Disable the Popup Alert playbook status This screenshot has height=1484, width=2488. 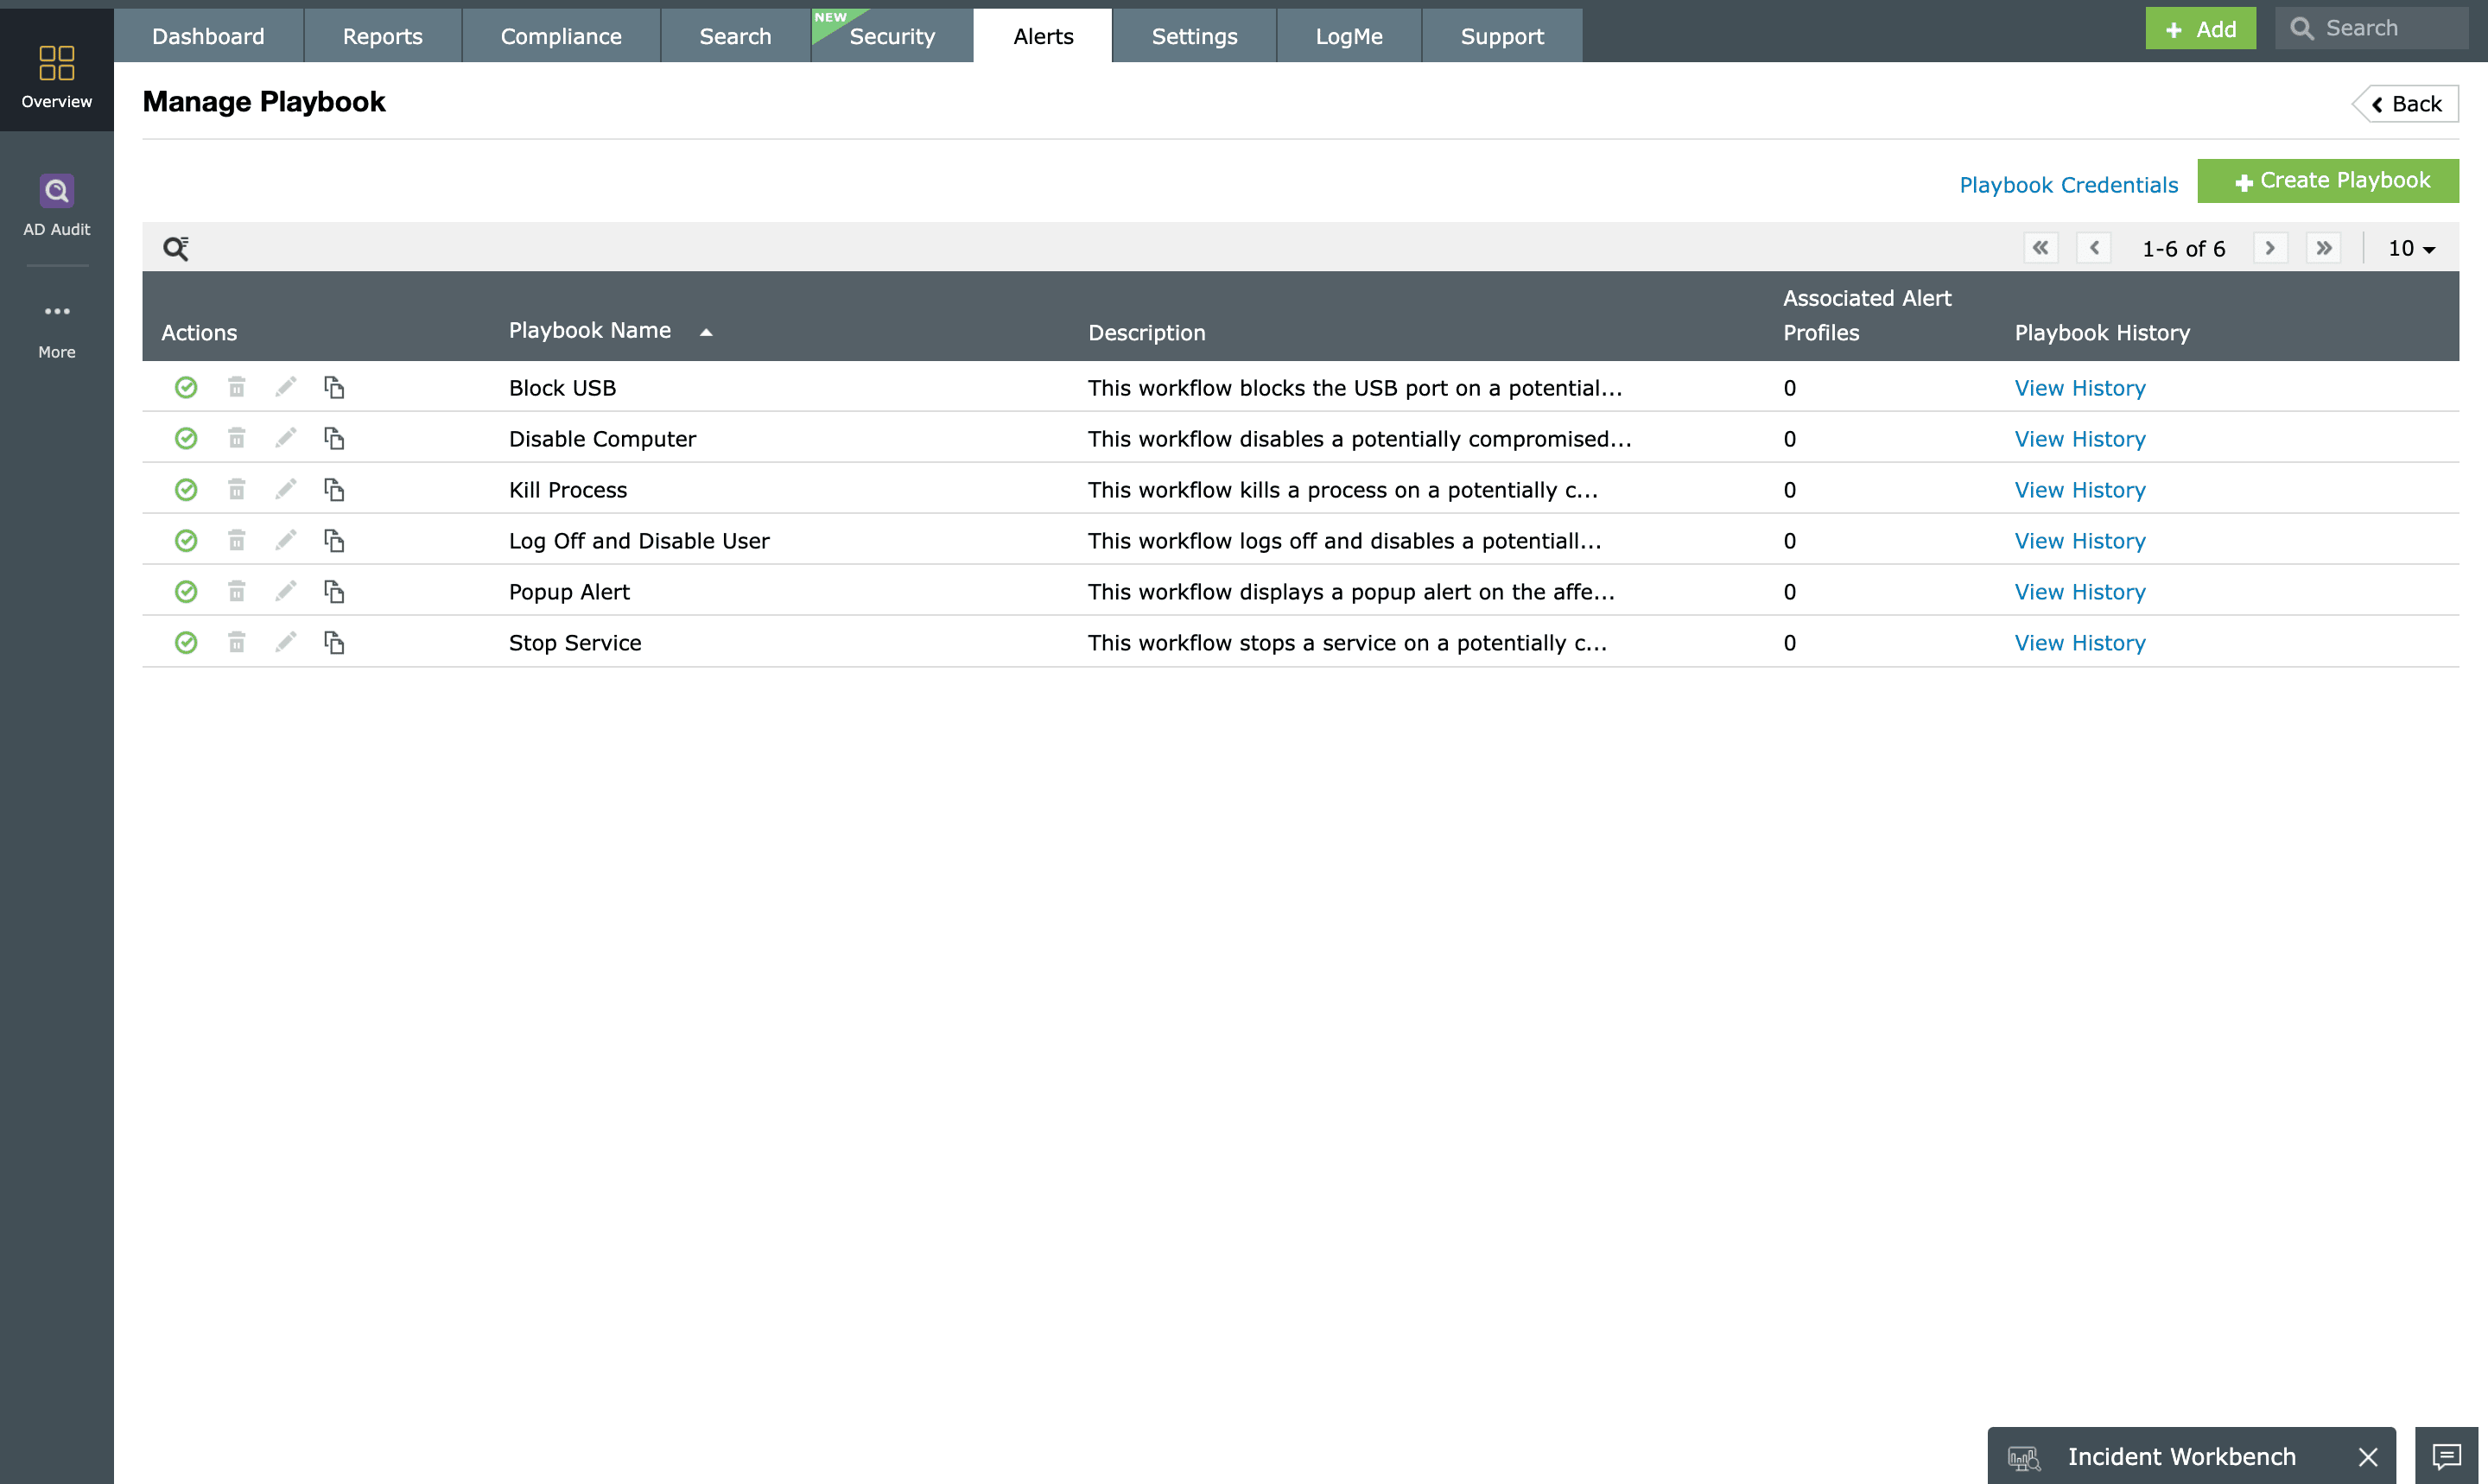click(x=186, y=591)
